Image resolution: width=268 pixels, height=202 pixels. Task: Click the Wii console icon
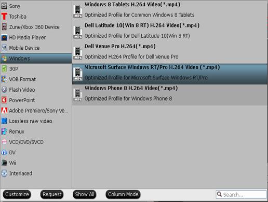4,163
